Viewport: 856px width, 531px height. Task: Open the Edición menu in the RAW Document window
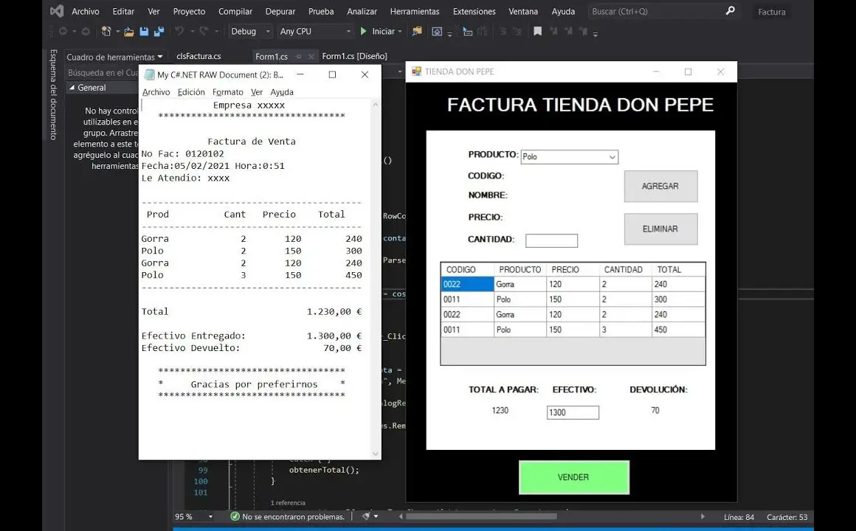pyautogui.click(x=191, y=92)
